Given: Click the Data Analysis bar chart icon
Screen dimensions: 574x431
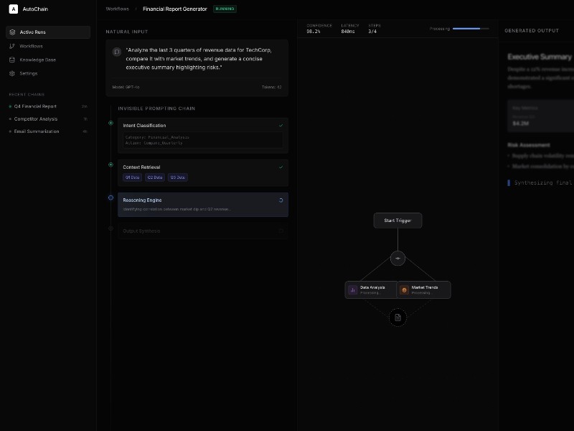Looking at the screenshot, I should 353,289.
